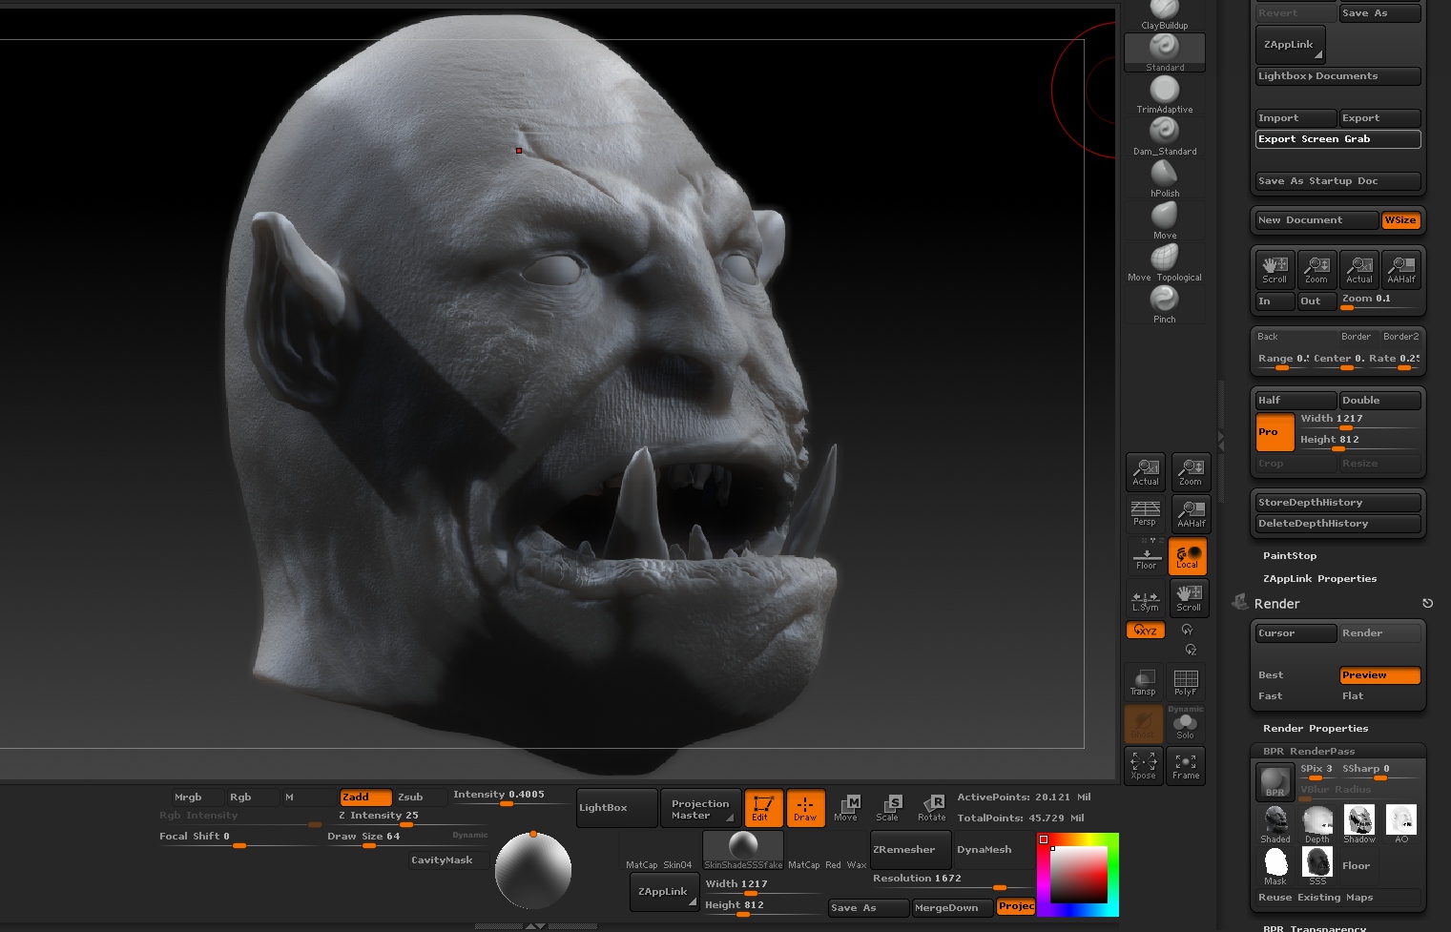Select Best render mode
1451x932 pixels.
[1296, 675]
